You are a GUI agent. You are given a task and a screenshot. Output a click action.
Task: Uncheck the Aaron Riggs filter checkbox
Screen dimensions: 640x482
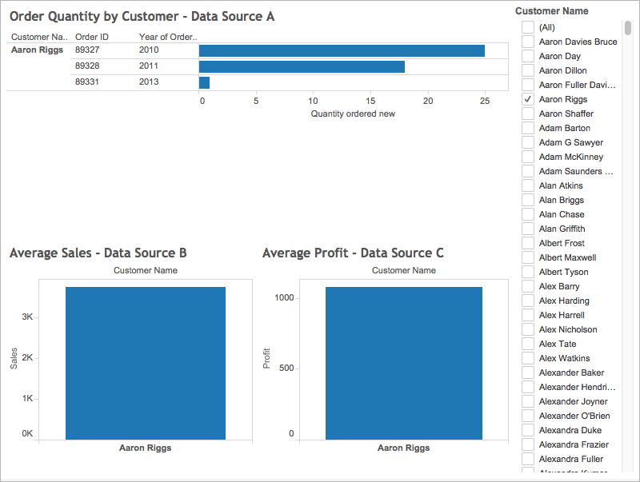(x=527, y=99)
